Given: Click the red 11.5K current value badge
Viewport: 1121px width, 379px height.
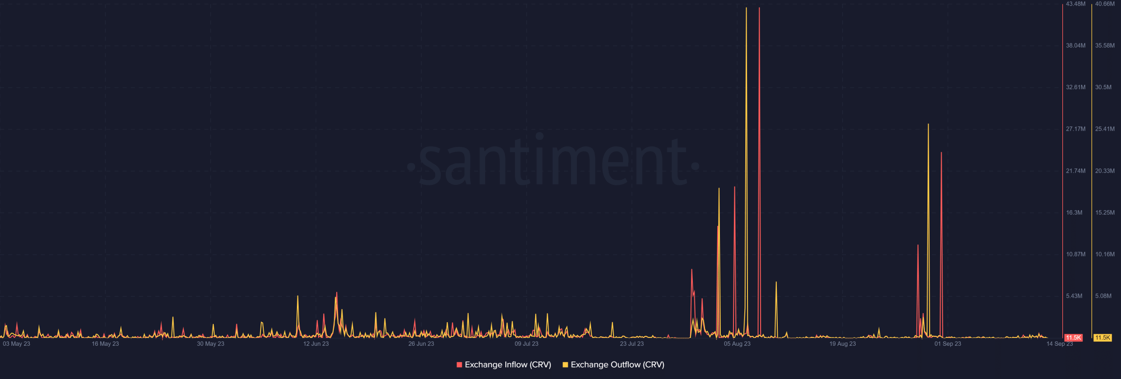Looking at the screenshot, I should pos(1073,337).
